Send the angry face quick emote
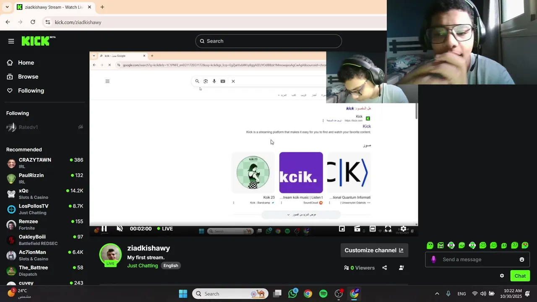Screen dimensions: 537x302 coord(441,245)
